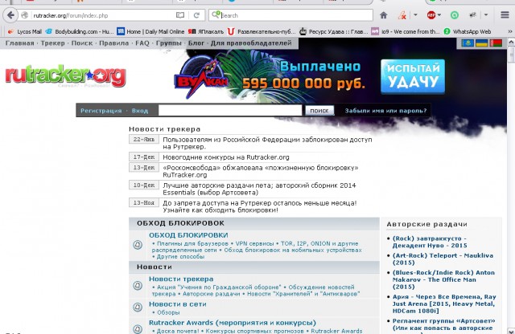This screenshot has height=334, width=515.
Task: Click Забыли имя или пароль link
Action: (385, 111)
